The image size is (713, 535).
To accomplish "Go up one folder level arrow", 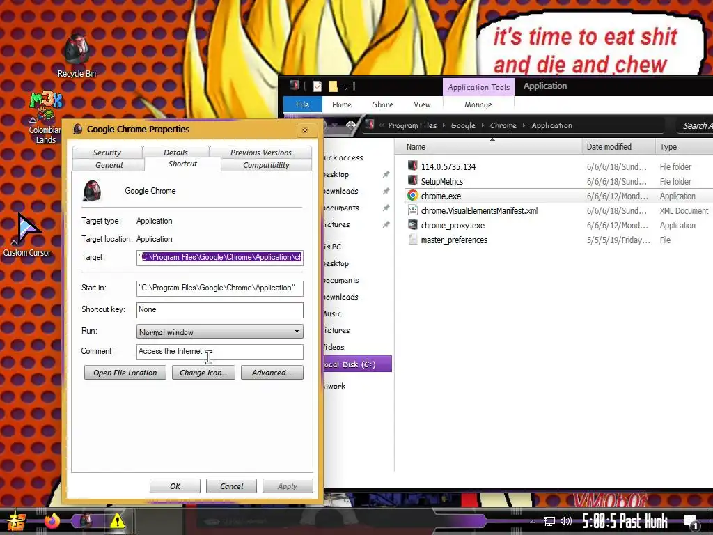I will (351, 125).
